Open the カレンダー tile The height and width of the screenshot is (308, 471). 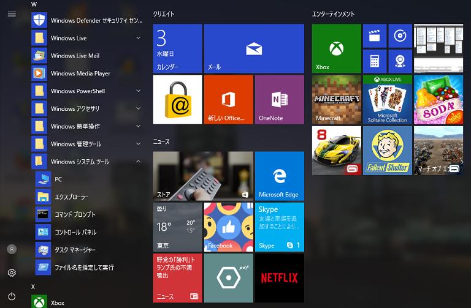(177, 48)
